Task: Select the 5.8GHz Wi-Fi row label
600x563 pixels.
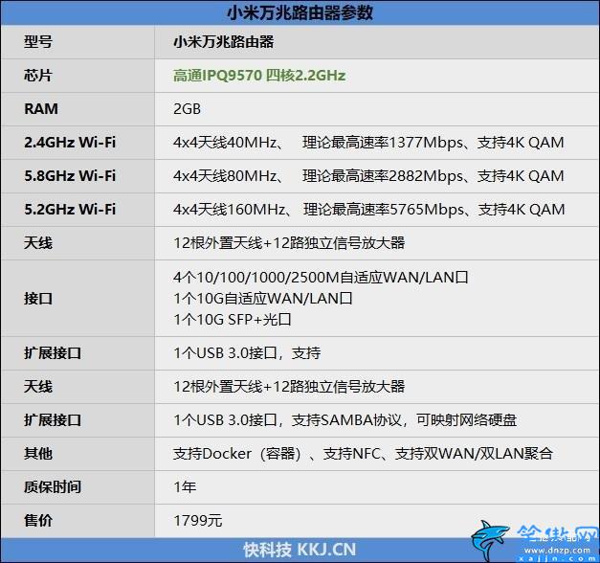Action: [x=70, y=176]
